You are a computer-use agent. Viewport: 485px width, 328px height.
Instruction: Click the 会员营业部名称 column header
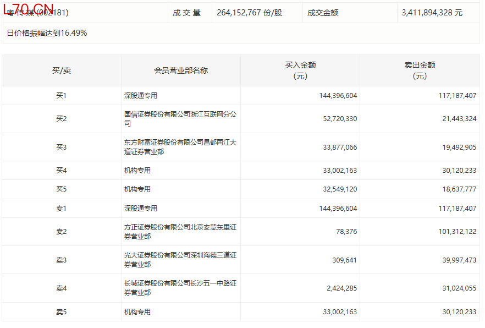pos(181,70)
